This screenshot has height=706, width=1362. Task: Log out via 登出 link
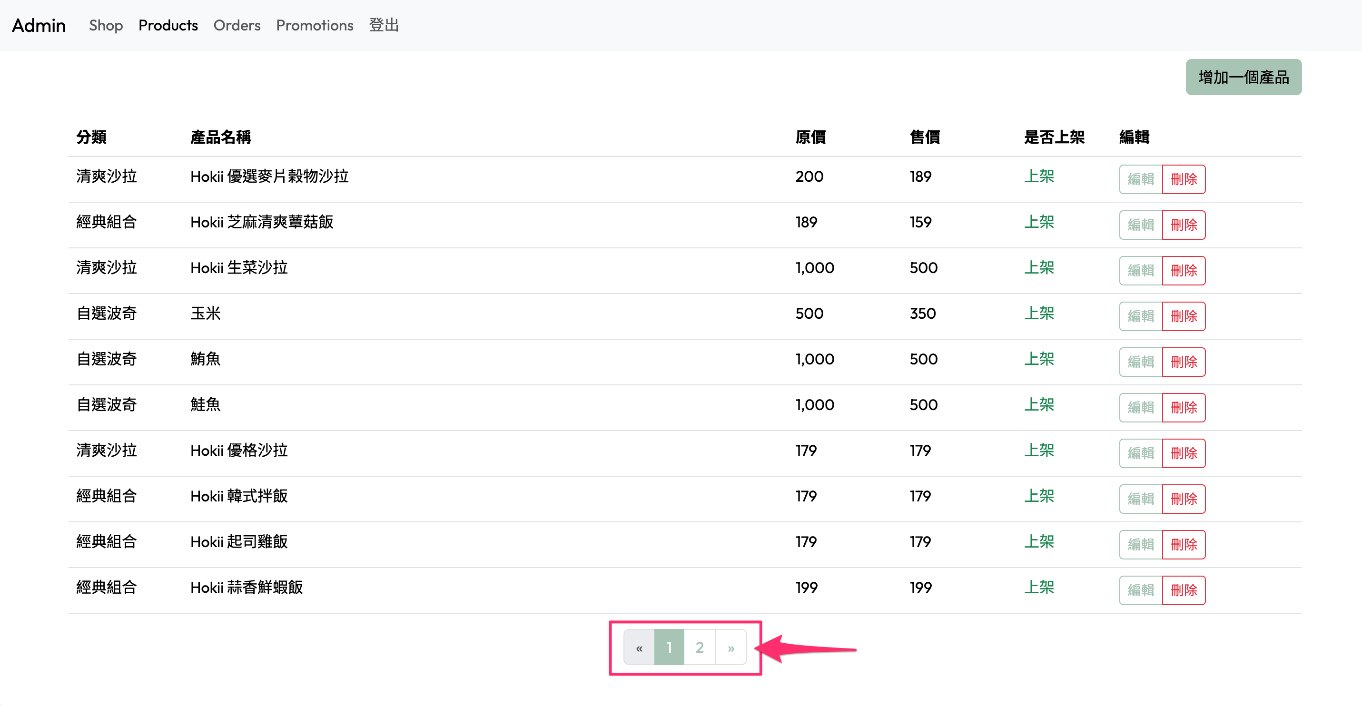tap(383, 25)
